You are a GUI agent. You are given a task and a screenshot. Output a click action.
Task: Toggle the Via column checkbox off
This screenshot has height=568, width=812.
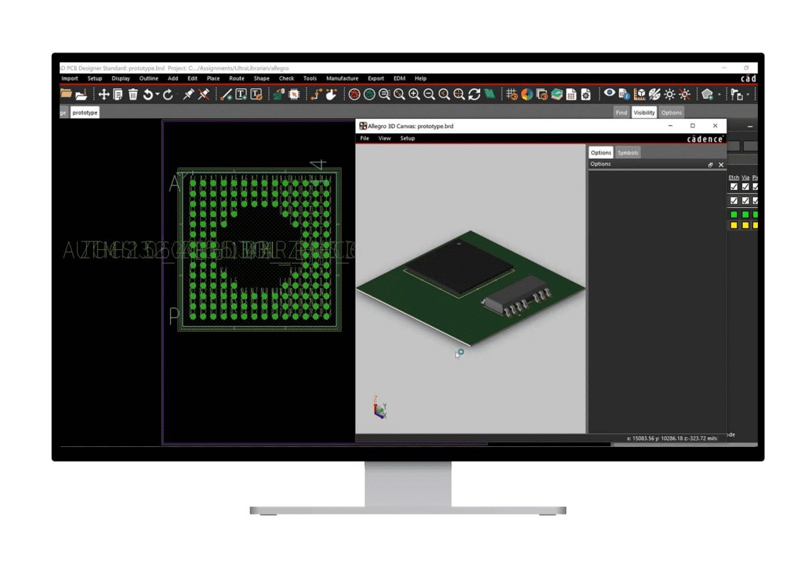745,186
